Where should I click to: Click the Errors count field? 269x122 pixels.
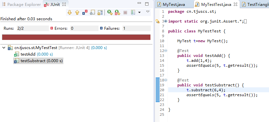pyautogui.click(x=84, y=28)
